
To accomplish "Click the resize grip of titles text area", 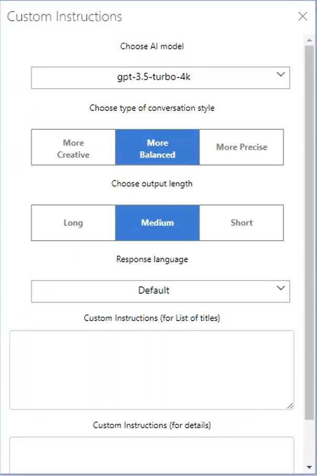I will click(290, 406).
